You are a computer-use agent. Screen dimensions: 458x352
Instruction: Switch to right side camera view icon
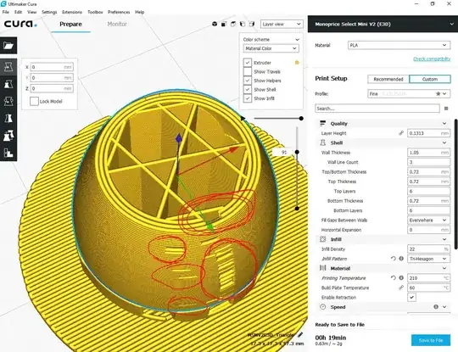(252, 24)
